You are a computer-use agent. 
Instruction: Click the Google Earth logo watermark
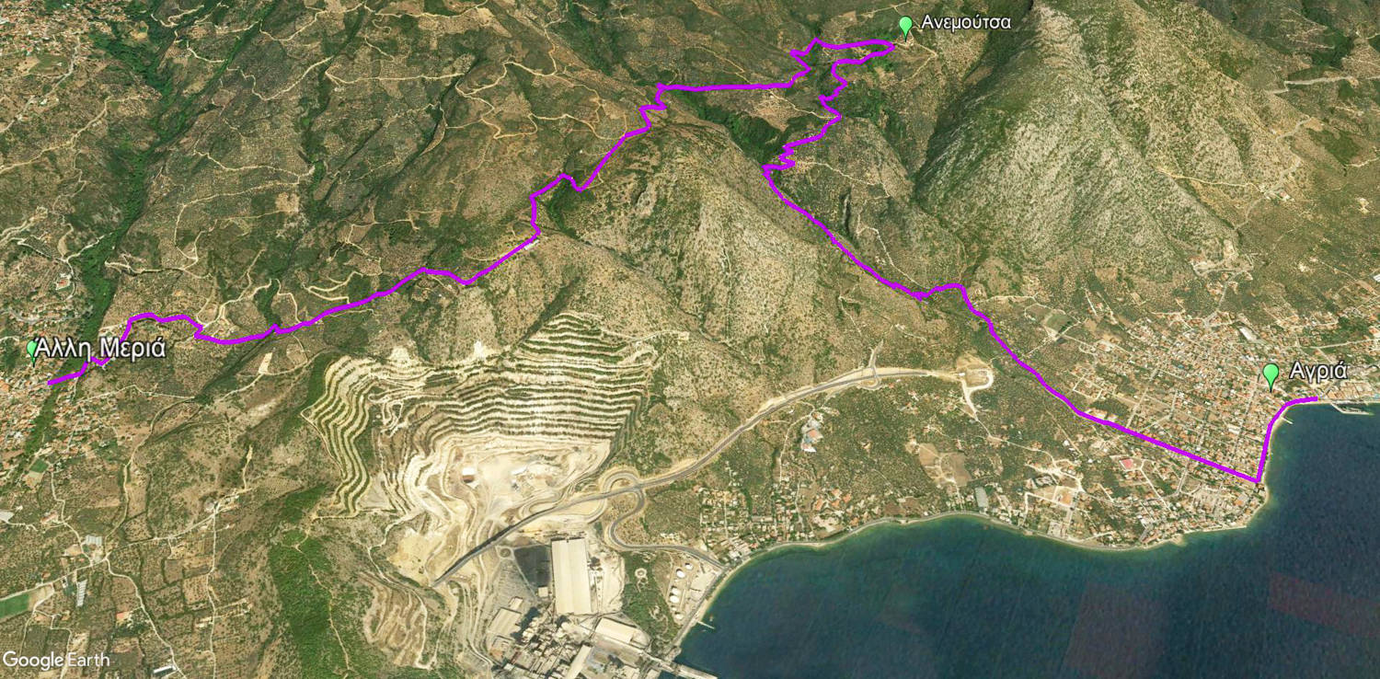pyautogui.click(x=55, y=660)
